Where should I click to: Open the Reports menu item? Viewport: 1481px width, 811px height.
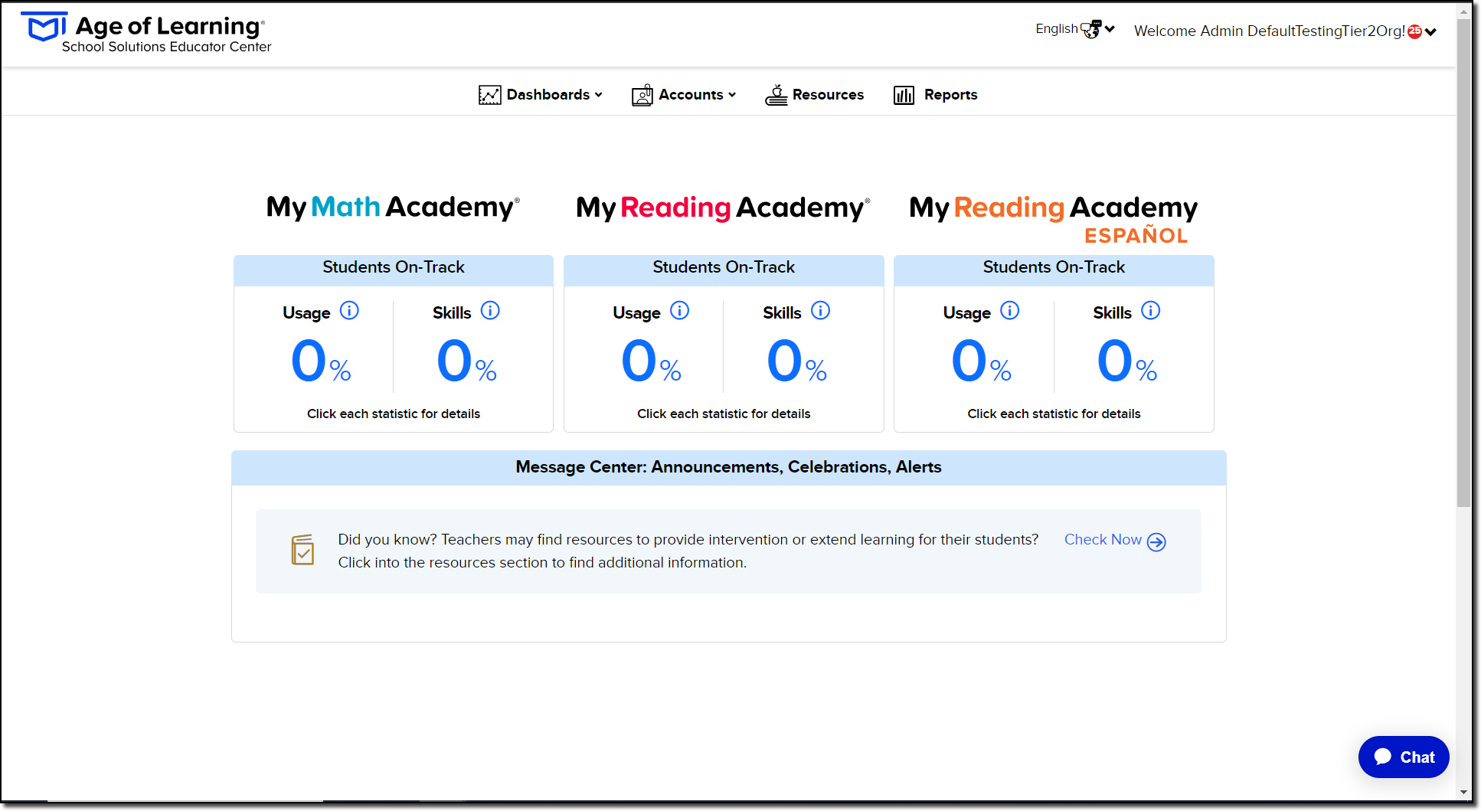(x=936, y=95)
